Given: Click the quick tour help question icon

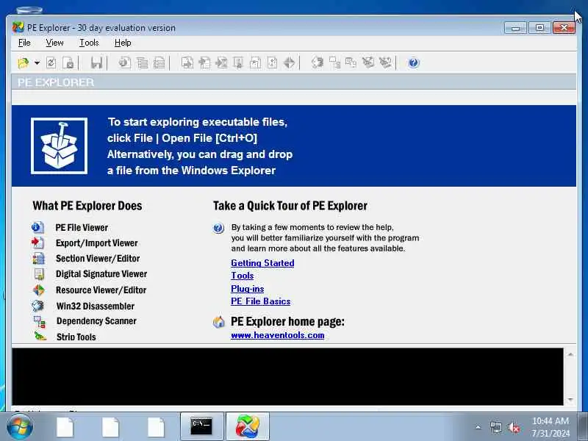Looking at the screenshot, I should 218,228.
